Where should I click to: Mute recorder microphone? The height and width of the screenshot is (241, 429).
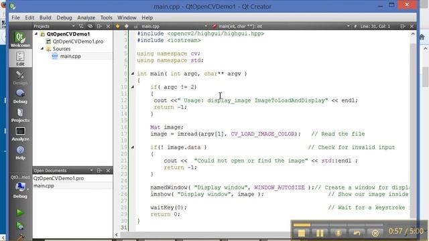click(x=338, y=233)
